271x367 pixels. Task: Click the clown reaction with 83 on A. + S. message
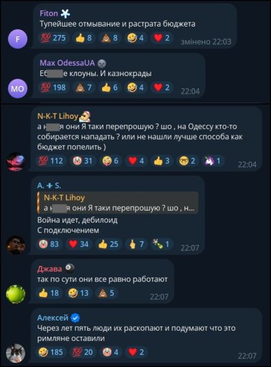[49, 244]
